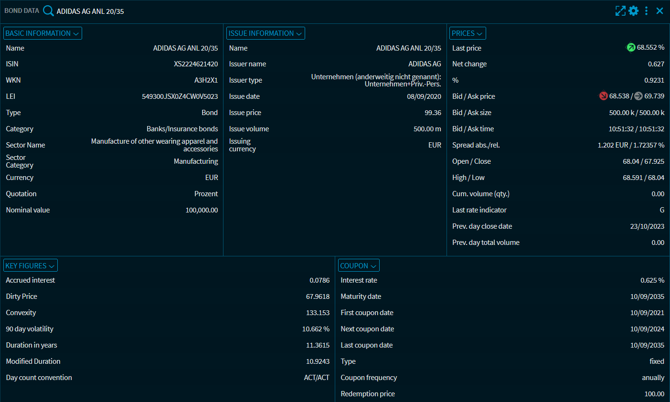Expand the Prices section dropdown
This screenshot has width=670, height=402.
(x=467, y=33)
